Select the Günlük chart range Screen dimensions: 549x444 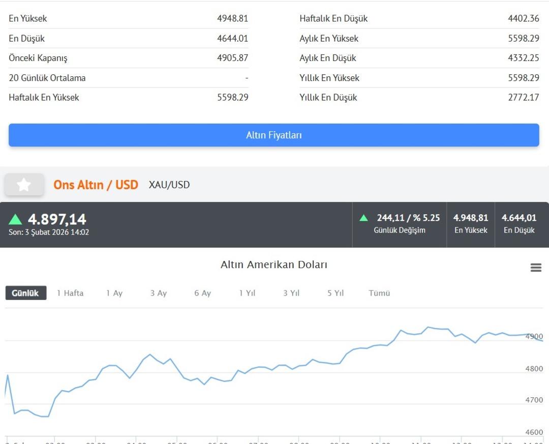[25, 293]
